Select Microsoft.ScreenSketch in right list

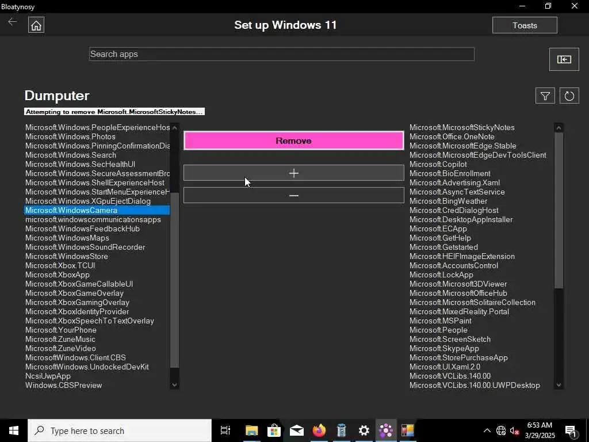[x=450, y=340]
